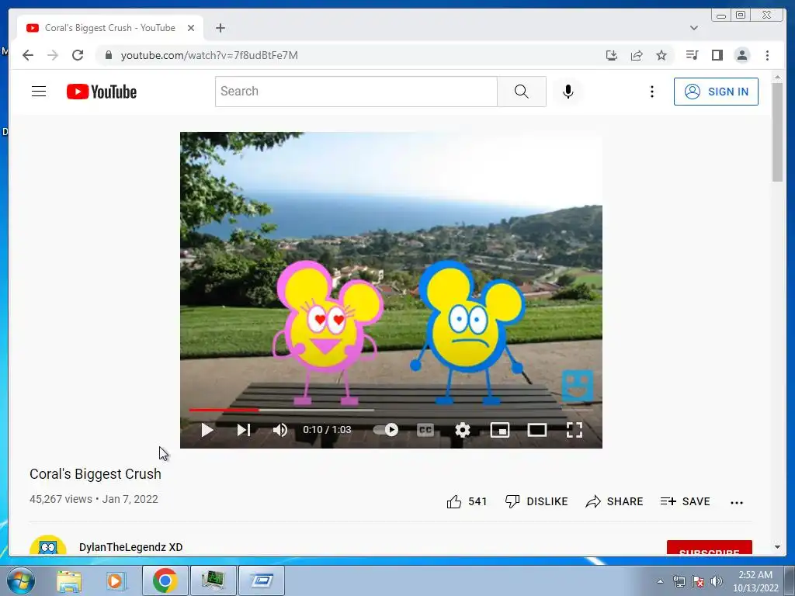Toggle closed captions CC button

pos(425,430)
